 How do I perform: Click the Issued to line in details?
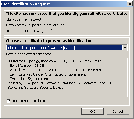[x=54, y=61]
